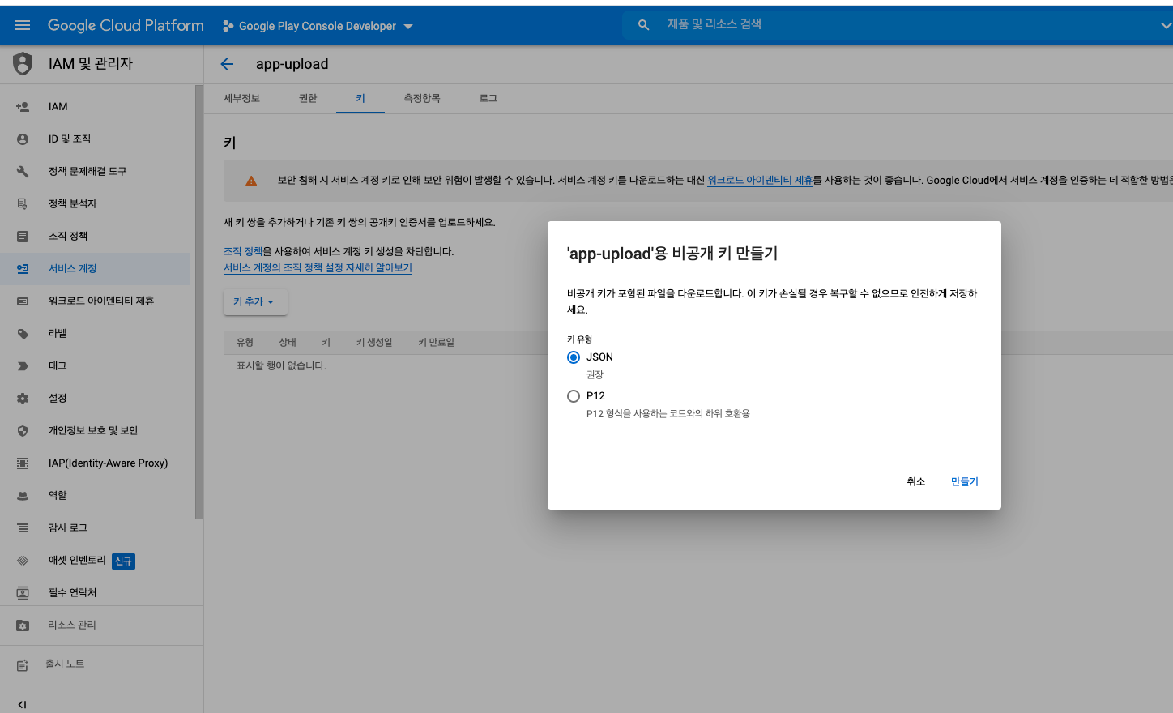The height and width of the screenshot is (713, 1173).
Task: Select the JSON key type radio button
Action: pyautogui.click(x=574, y=357)
